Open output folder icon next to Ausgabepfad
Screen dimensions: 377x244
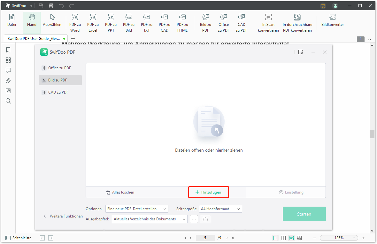pyautogui.click(x=205, y=219)
